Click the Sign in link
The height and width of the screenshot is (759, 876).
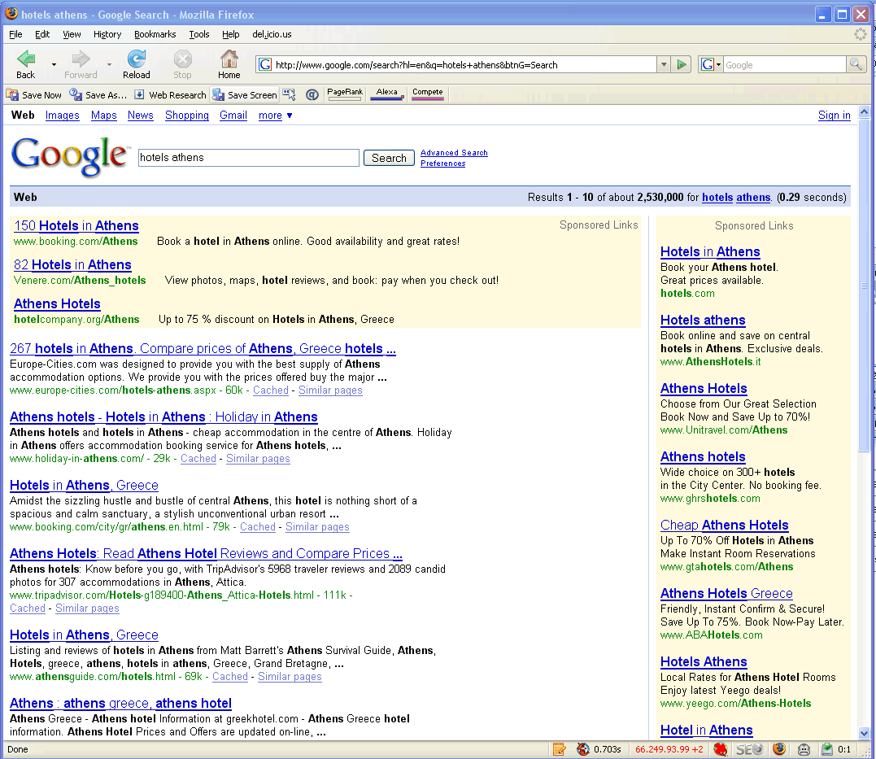click(x=834, y=116)
